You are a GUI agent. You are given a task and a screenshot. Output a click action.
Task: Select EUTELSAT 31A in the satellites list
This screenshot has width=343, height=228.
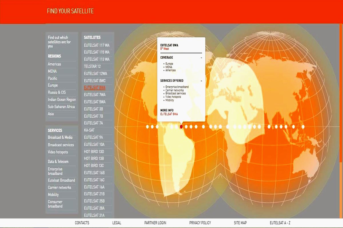tap(94, 215)
